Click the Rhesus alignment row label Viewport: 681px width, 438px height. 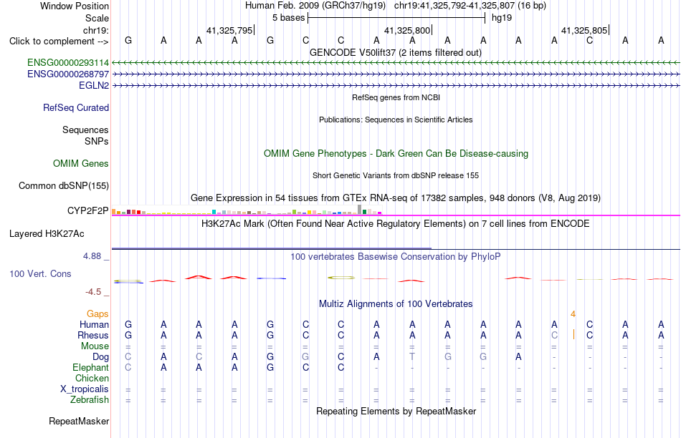(x=93, y=335)
